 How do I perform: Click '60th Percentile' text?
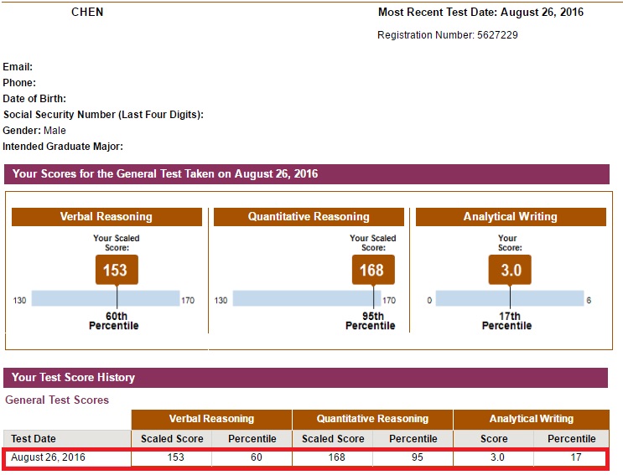coord(114,321)
